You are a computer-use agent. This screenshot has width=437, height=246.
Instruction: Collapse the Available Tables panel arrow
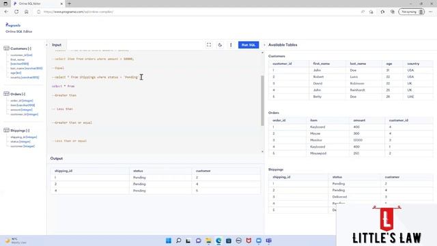[264, 45]
